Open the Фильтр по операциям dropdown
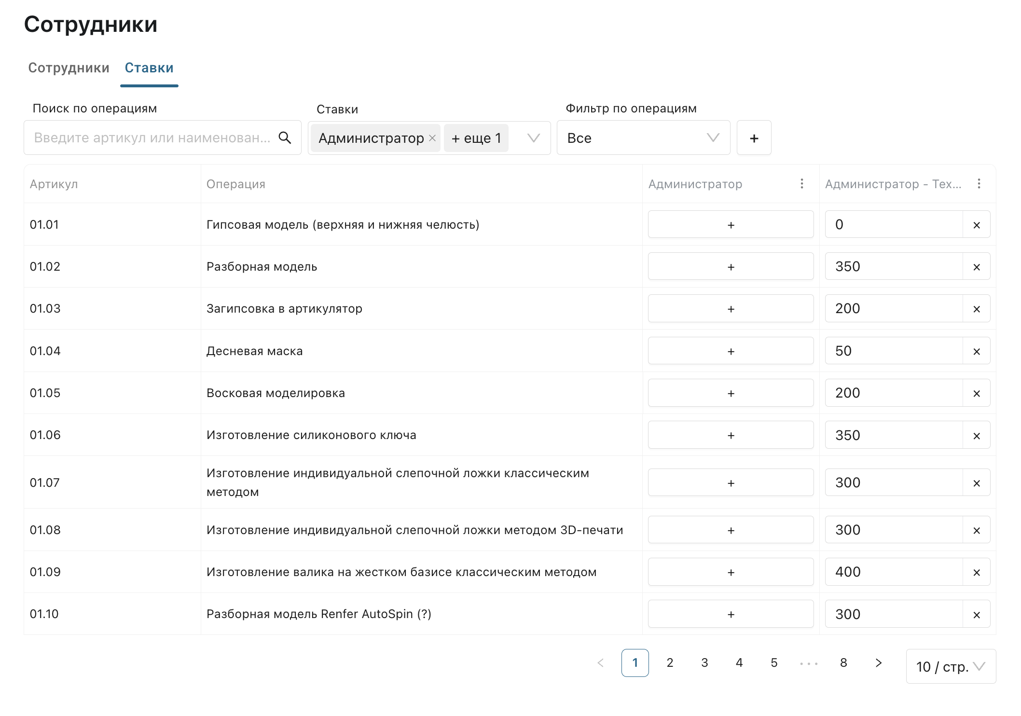This screenshot has height=716, width=1021. point(643,138)
